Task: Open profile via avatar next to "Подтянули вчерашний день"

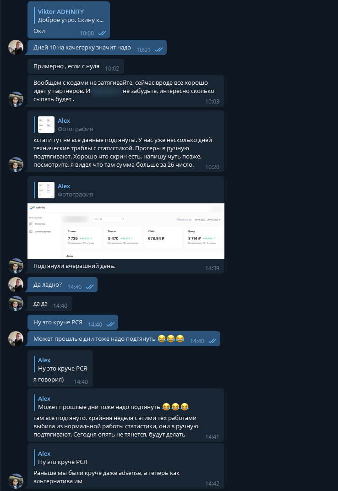Action: (x=16, y=266)
